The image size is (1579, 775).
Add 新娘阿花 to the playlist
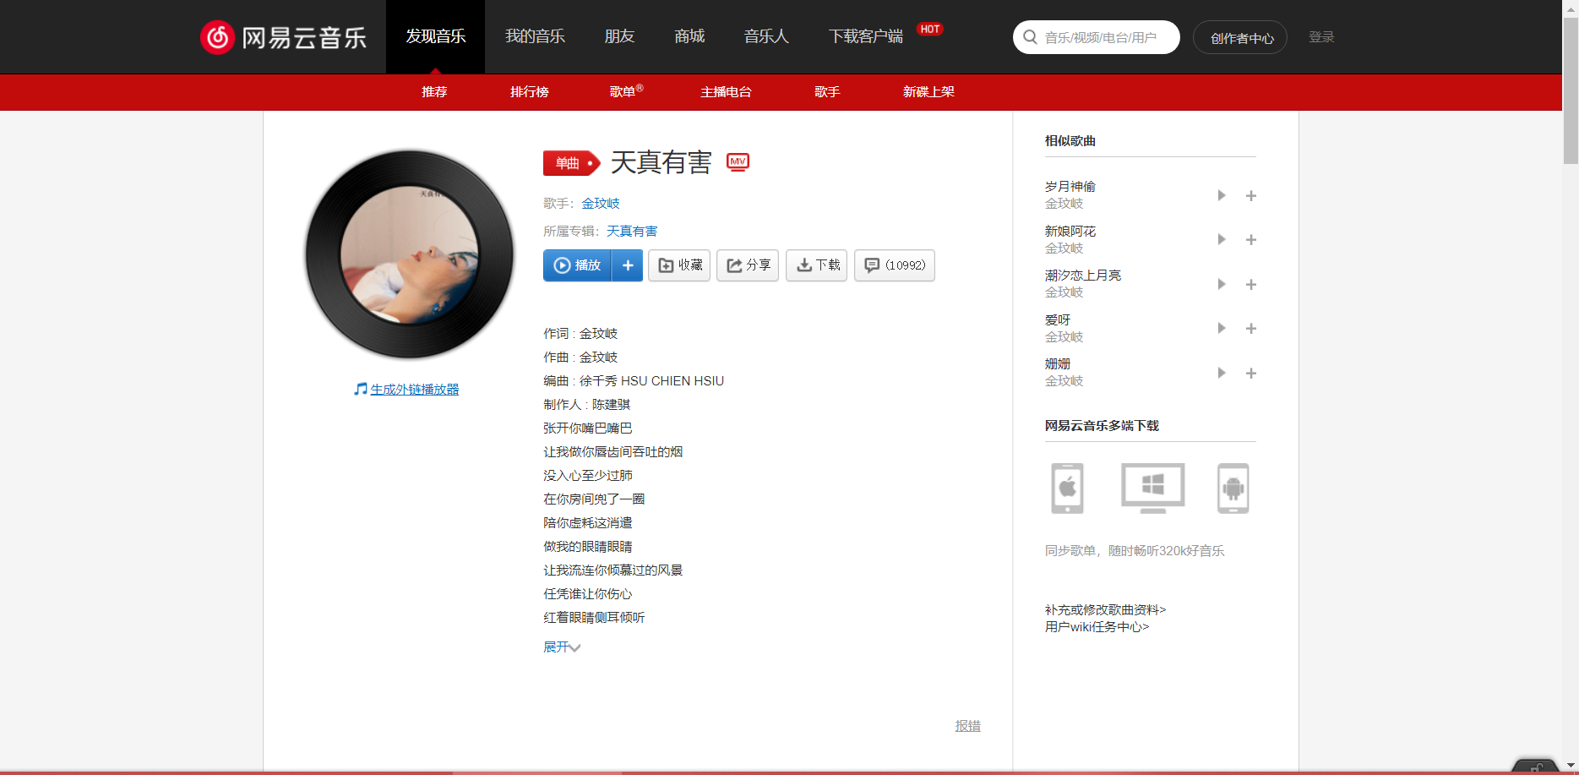[1251, 240]
